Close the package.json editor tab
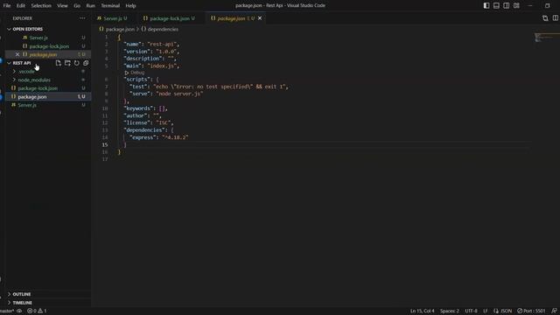Viewport: 560px width, 315px height. (260, 18)
